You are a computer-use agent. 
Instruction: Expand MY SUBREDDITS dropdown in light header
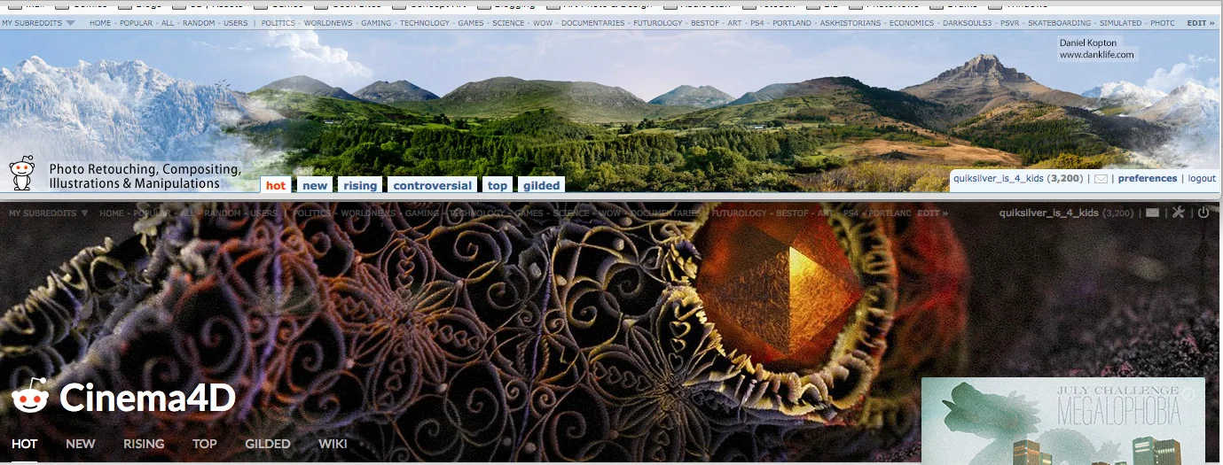38,23
